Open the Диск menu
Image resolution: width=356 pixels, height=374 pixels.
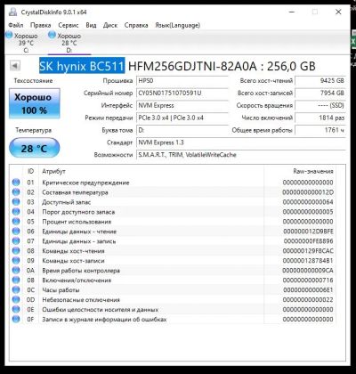(x=110, y=25)
